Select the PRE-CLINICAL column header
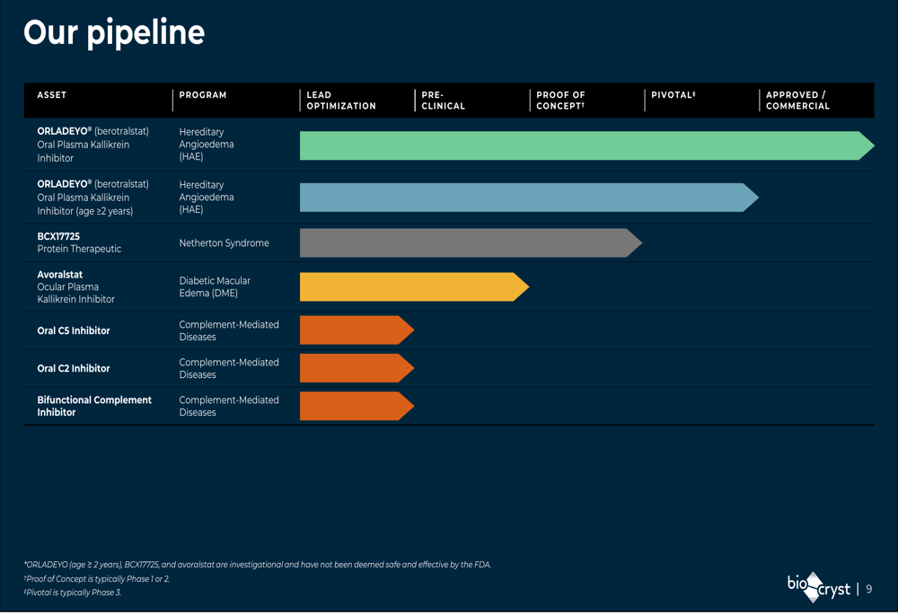The height and width of the screenshot is (615, 898). click(x=444, y=101)
